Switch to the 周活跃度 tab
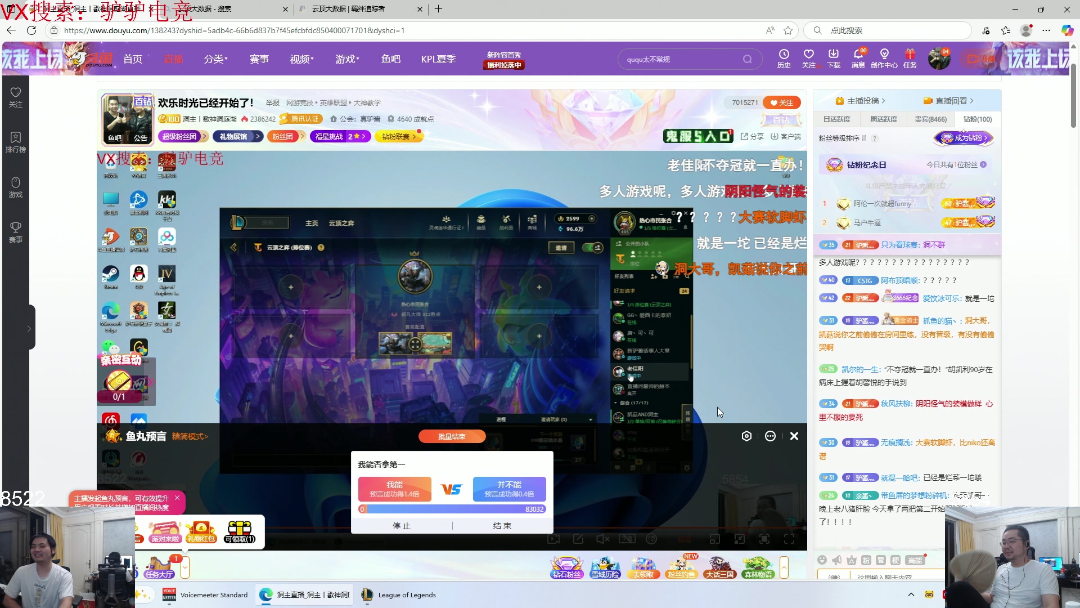Image resolution: width=1080 pixels, height=608 pixels. point(884,119)
